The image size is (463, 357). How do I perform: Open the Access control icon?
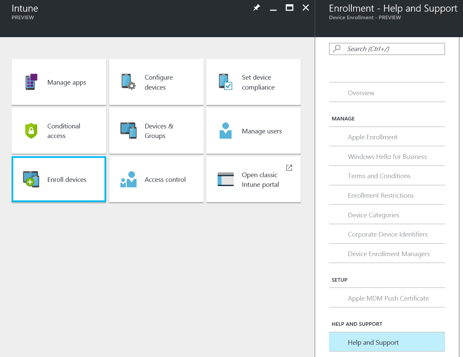click(x=128, y=179)
